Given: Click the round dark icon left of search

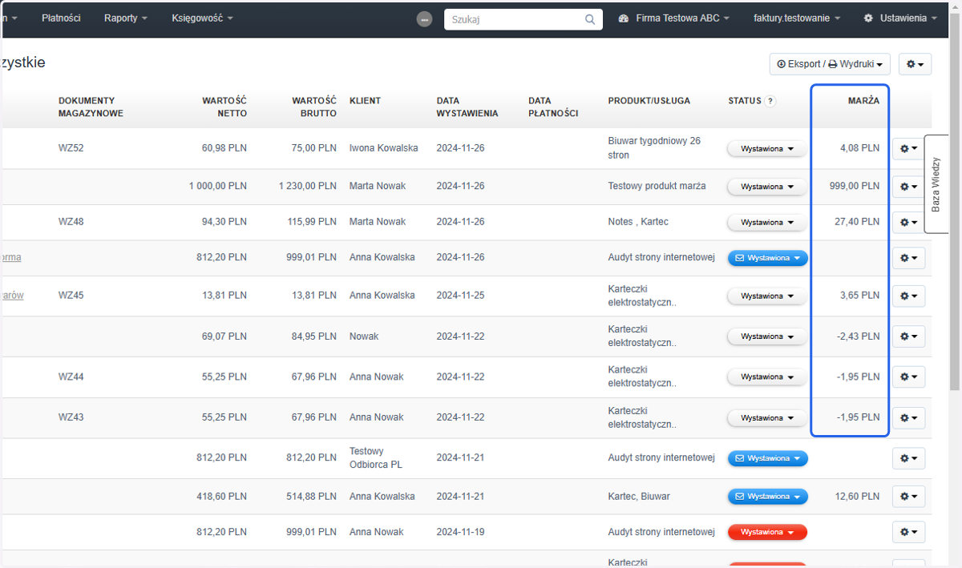Looking at the screenshot, I should click(x=425, y=19).
